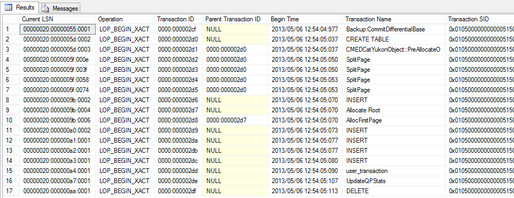Select the Backup:CommitDifferentialBase cell
514x198 pixels.
point(394,29)
